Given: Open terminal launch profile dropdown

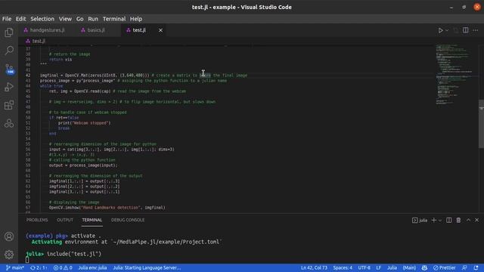Looking at the screenshot, I should [440, 220].
